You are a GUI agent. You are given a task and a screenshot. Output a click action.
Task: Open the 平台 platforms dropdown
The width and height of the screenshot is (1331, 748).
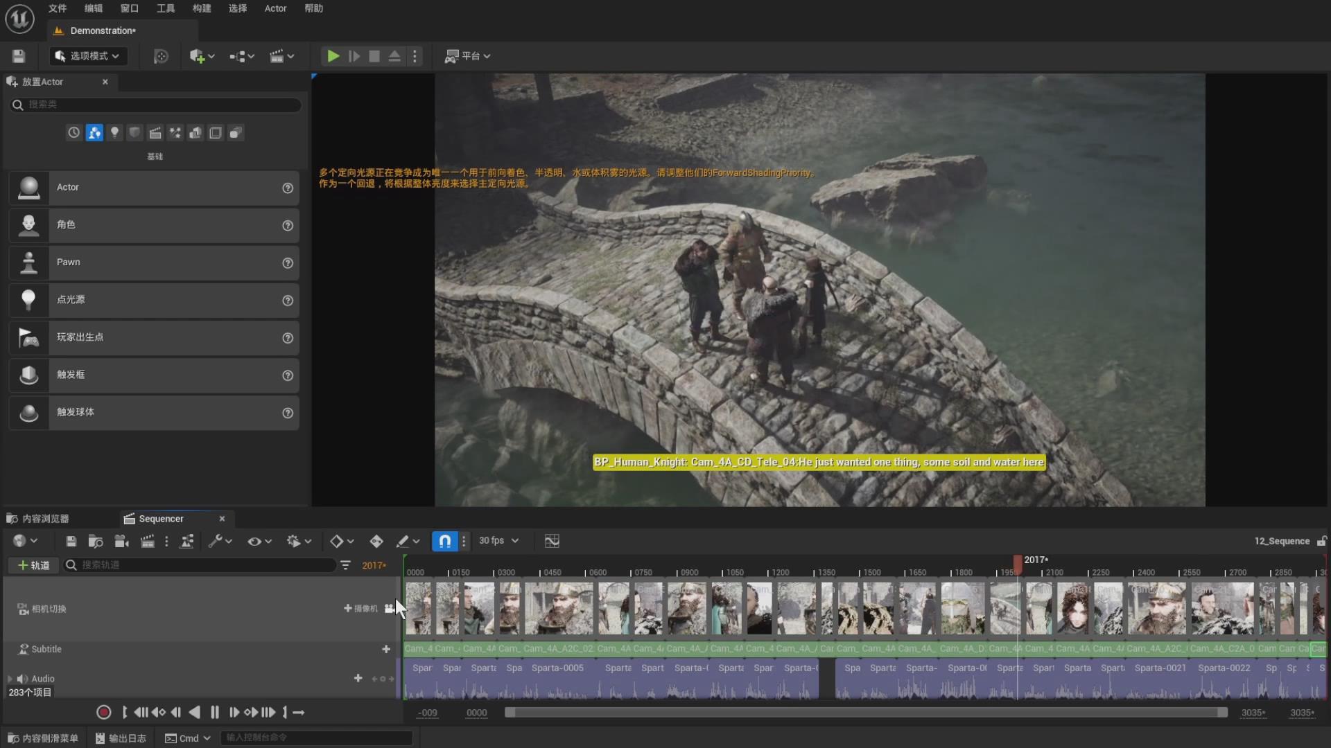click(x=468, y=56)
